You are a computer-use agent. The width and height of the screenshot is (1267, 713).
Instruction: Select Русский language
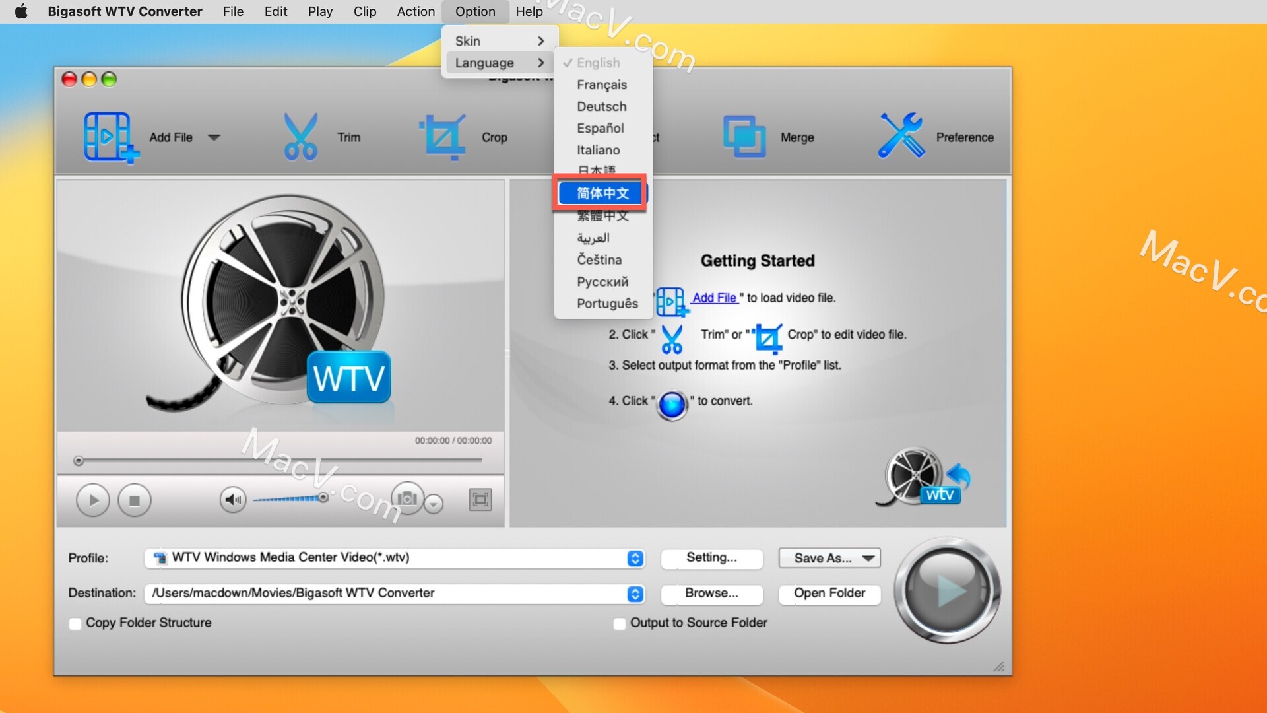pos(603,281)
